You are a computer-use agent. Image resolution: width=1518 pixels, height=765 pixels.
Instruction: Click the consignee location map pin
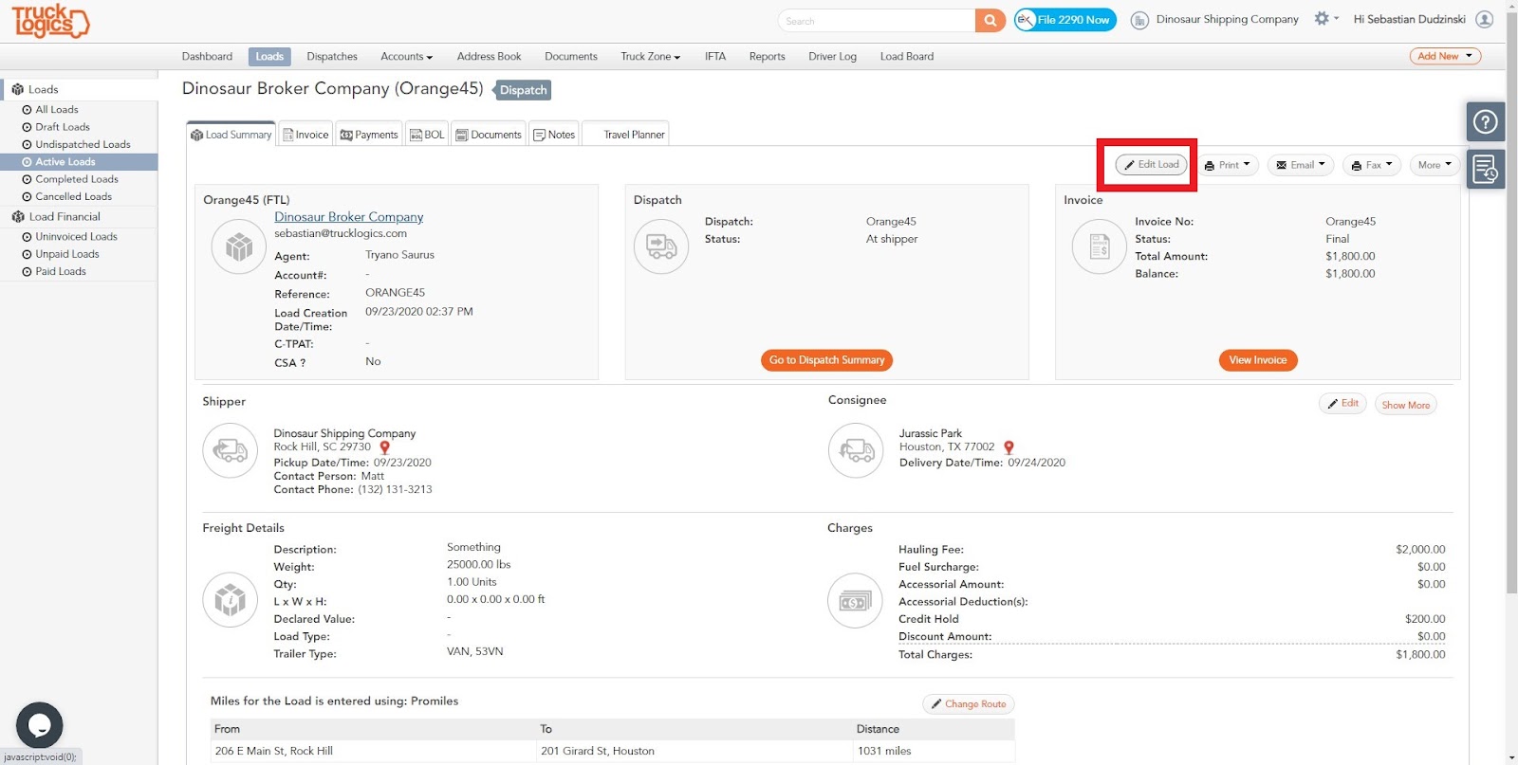point(1009,447)
